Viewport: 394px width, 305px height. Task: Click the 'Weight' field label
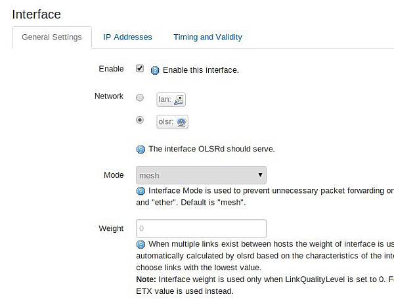tap(111, 228)
